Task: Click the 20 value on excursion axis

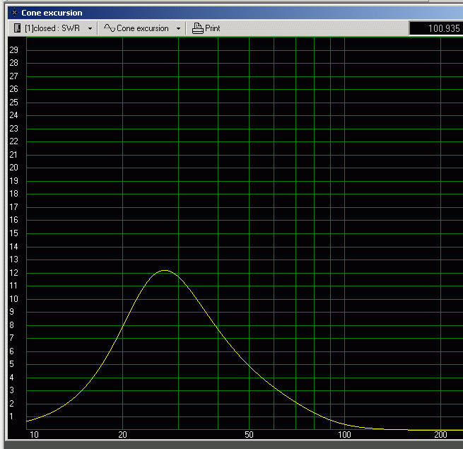Action: [x=13, y=168]
